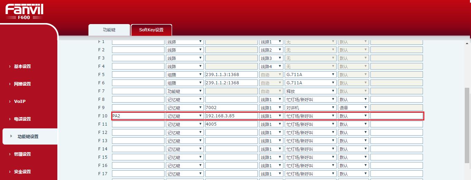471x180 pixels.
Task: Open the F 13 记忆键 type dropdown
Action: click(x=185, y=141)
